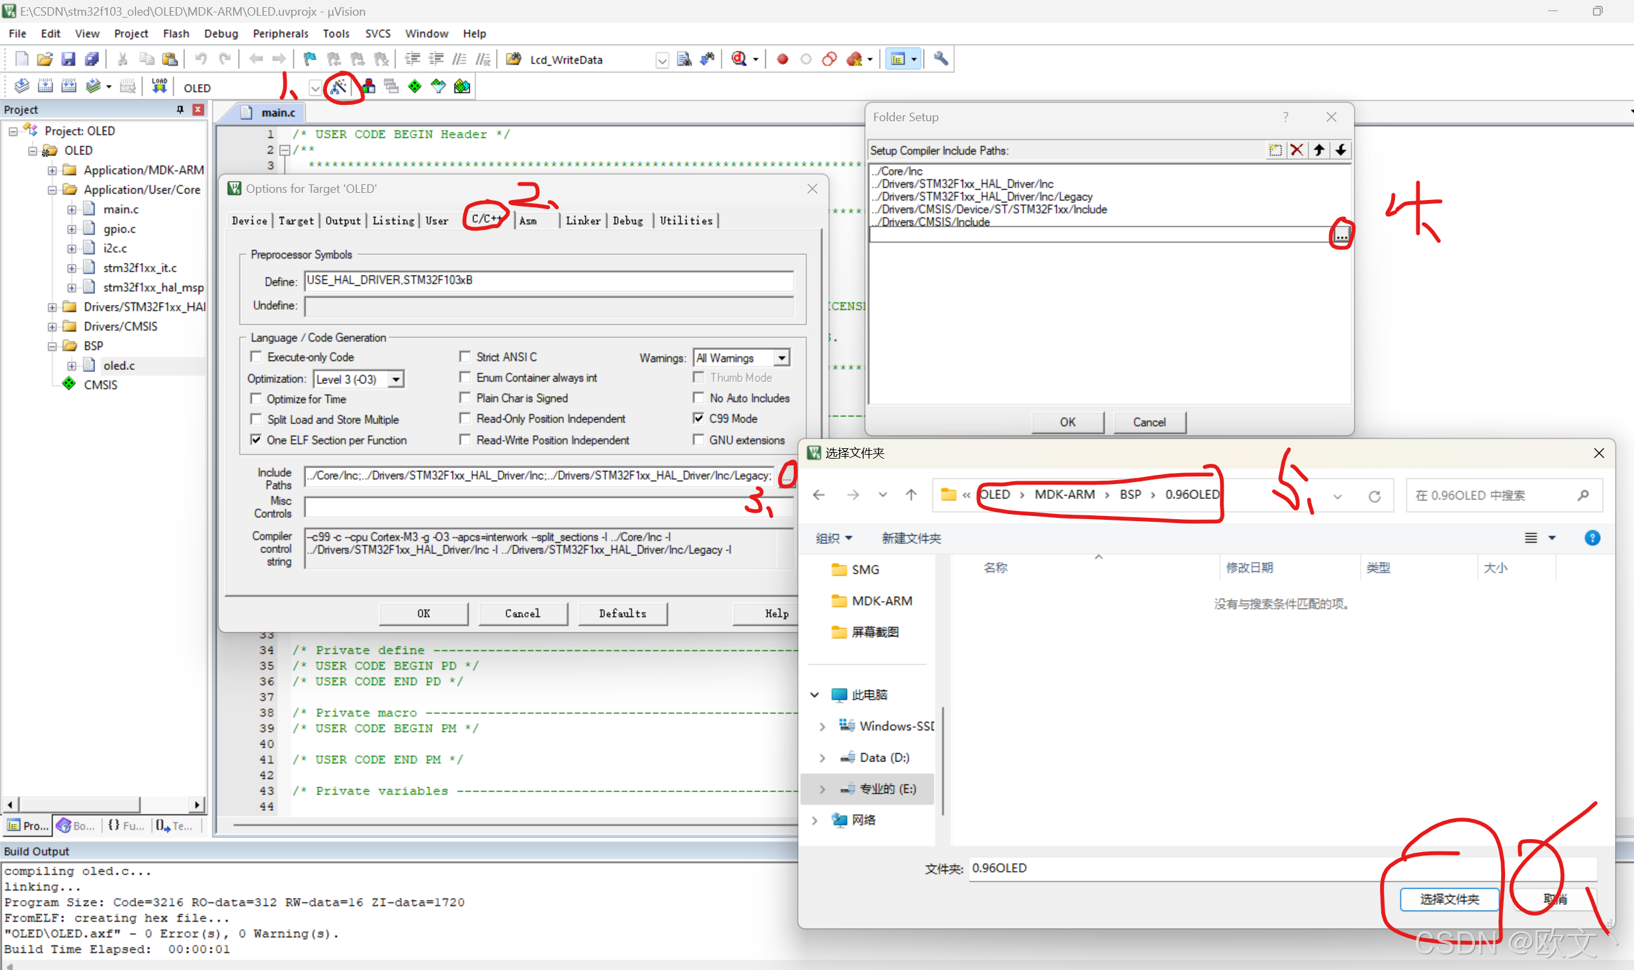Switch to the Linker tab
The height and width of the screenshot is (970, 1634).
(583, 221)
